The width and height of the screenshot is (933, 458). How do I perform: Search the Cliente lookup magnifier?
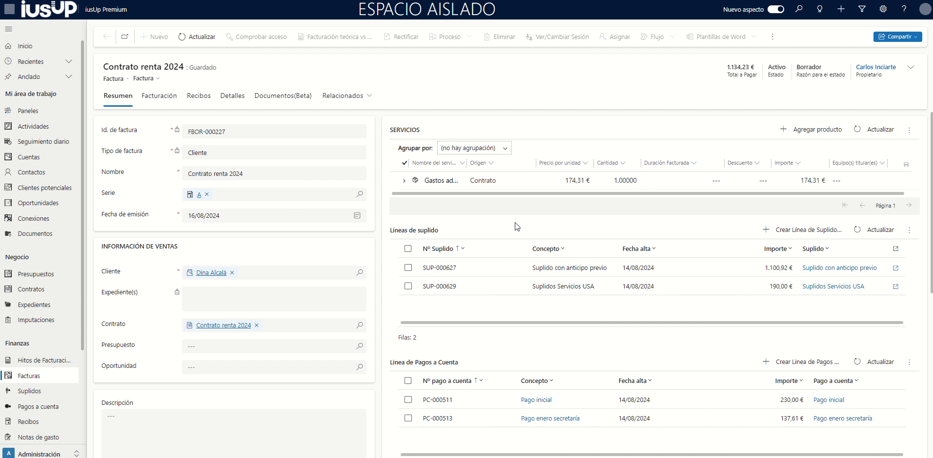tap(360, 273)
